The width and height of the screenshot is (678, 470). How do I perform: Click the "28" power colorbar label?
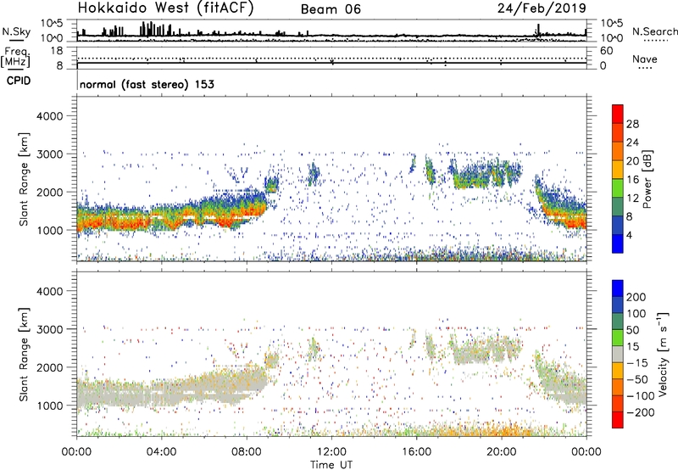coord(632,124)
